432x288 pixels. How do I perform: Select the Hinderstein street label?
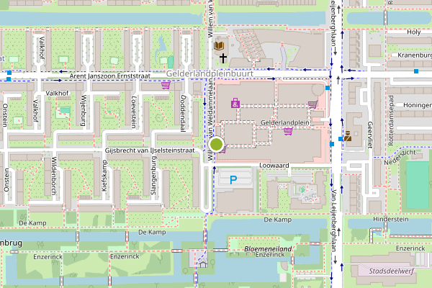391,220
